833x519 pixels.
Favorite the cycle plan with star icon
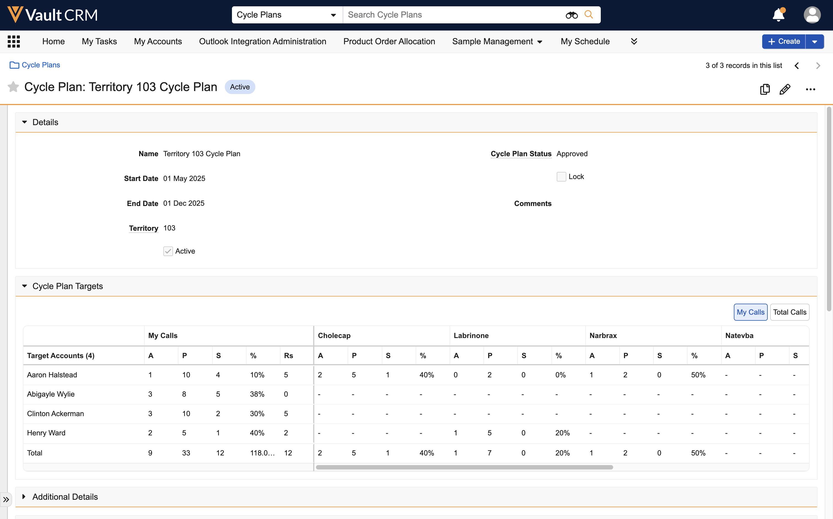tap(13, 87)
